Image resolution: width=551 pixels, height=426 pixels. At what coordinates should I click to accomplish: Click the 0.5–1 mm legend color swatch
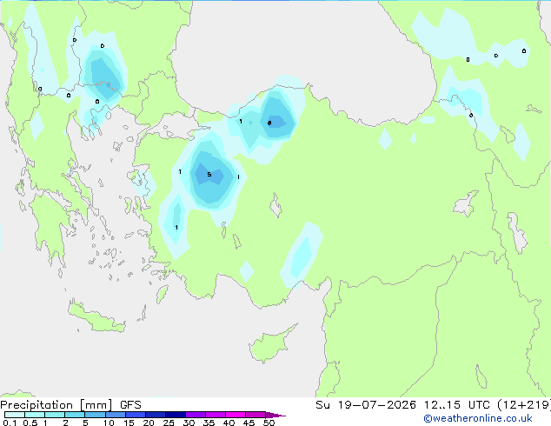(35, 415)
